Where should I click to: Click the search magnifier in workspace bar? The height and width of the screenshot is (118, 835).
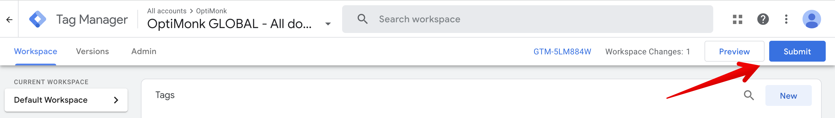(x=362, y=19)
